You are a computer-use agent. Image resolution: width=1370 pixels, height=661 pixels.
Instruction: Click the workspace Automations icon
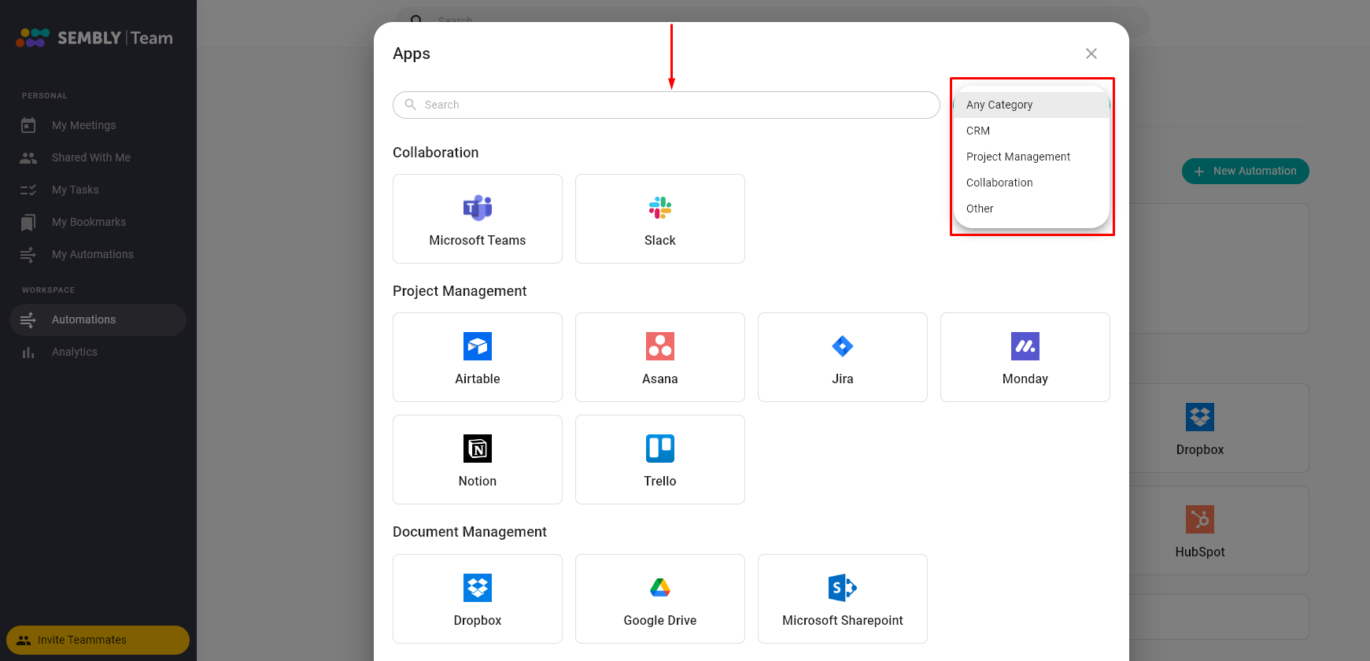tap(28, 319)
